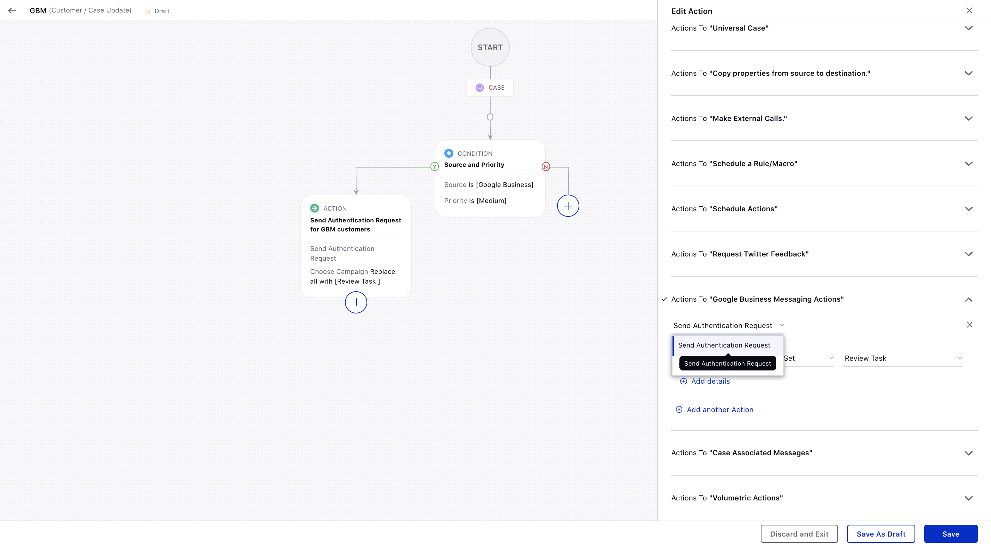The width and height of the screenshot is (991, 547).
Task: Click Review Task campaign input field
Action: pyautogui.click(x=901, y=358)
